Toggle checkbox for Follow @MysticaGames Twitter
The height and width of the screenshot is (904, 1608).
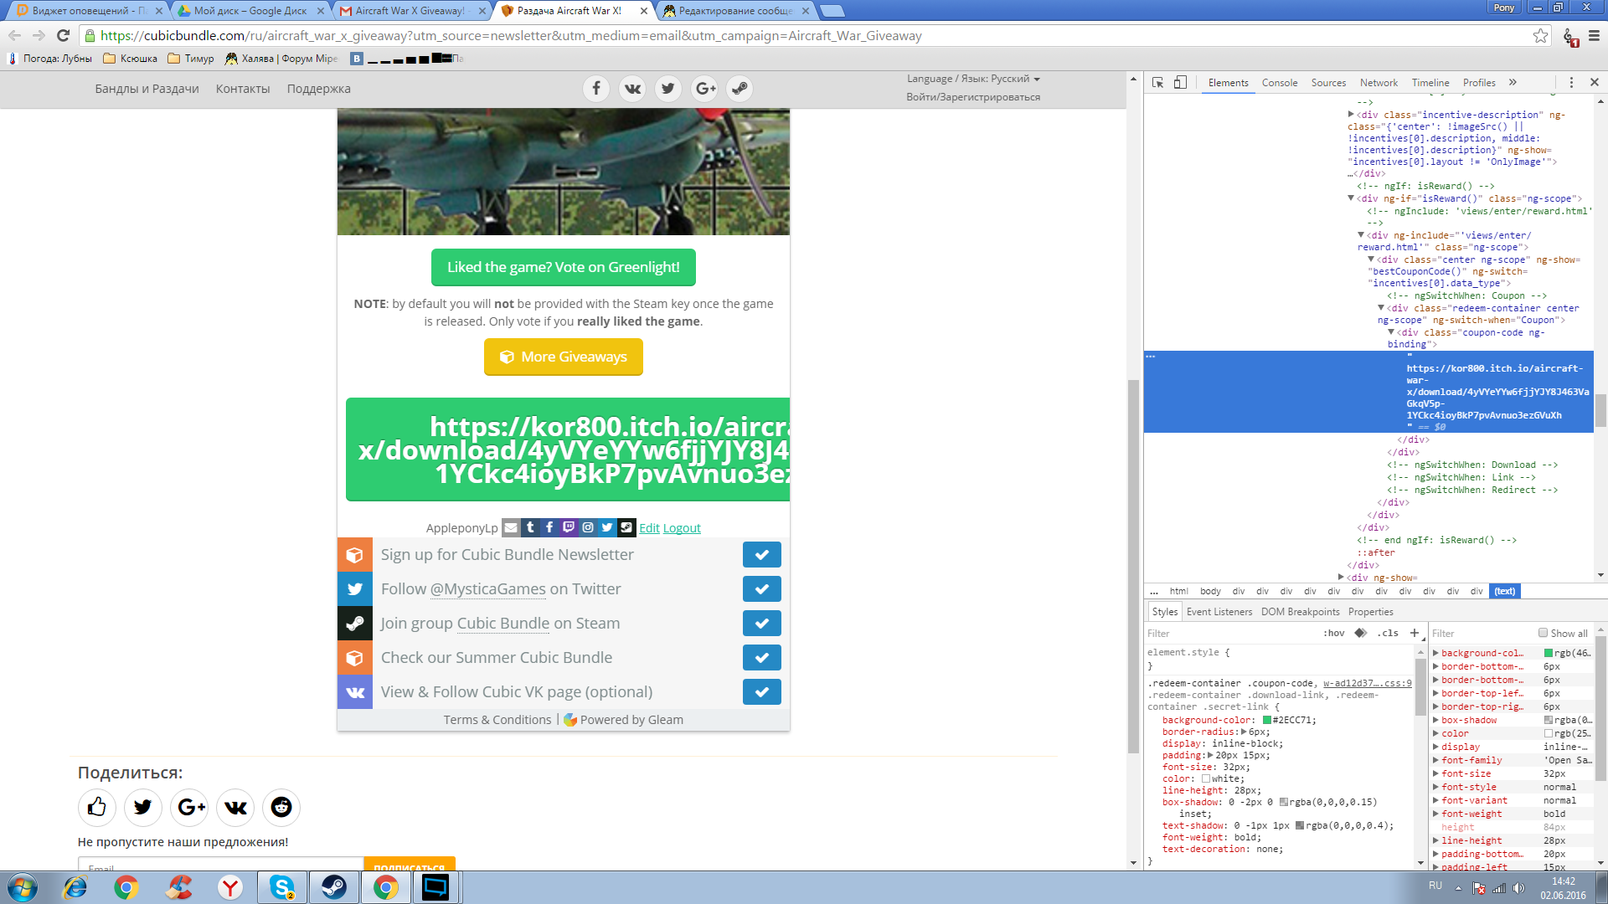pos(762,588)
